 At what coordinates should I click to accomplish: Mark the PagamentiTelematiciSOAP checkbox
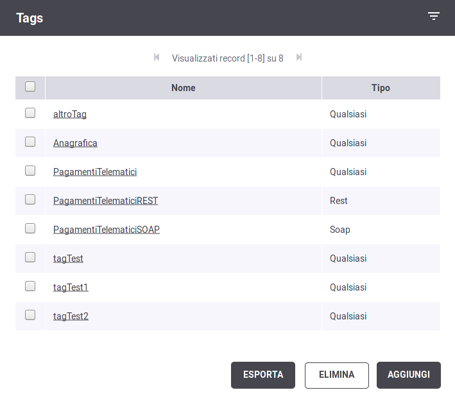click(30, 228)
